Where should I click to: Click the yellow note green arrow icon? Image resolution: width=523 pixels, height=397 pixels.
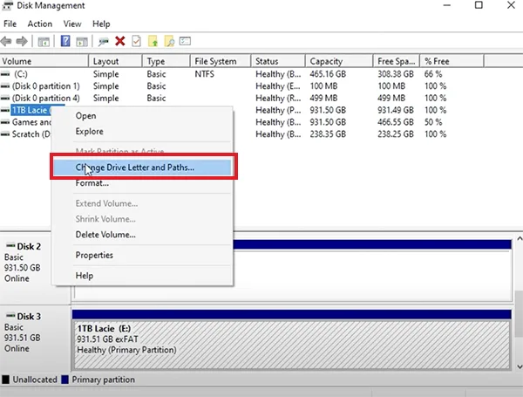(x=153, y=41)
